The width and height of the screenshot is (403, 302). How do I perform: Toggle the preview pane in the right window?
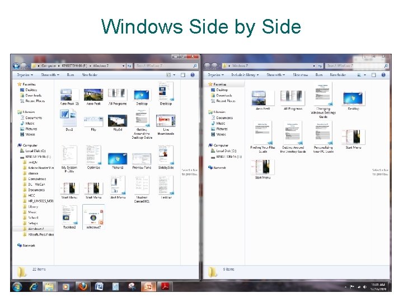[374, 75]
